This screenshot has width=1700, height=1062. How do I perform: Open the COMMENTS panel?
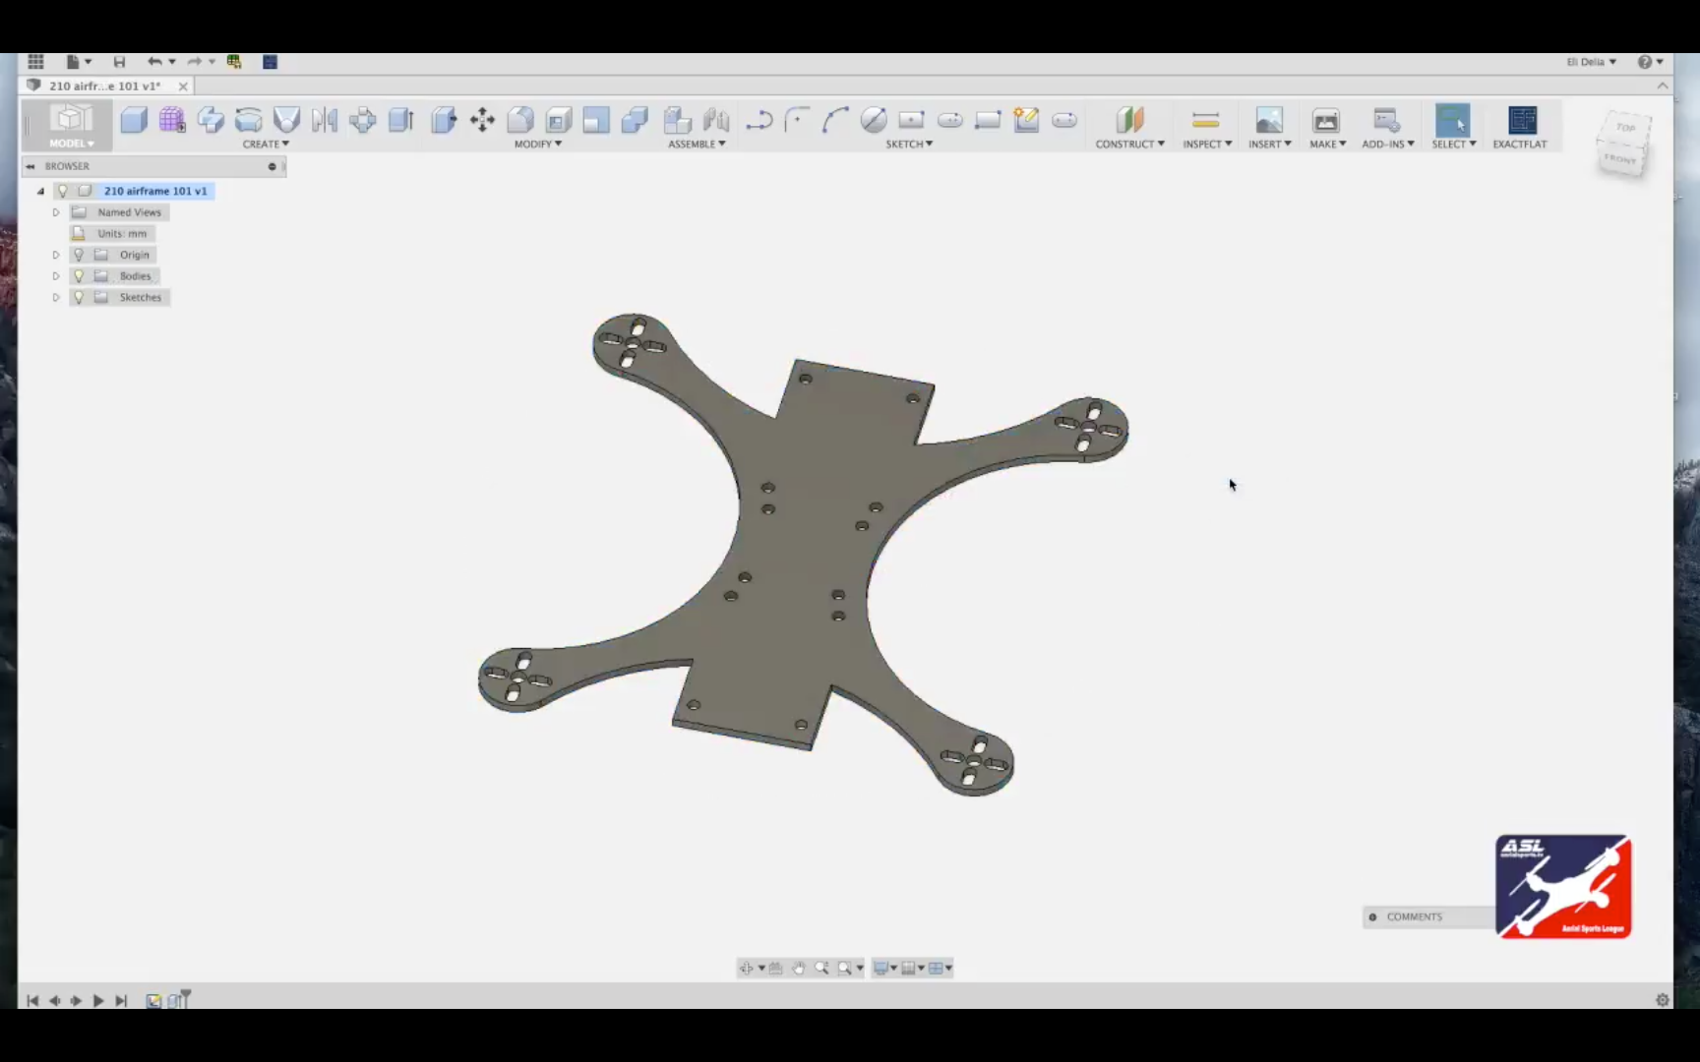(x=1414, y=916)
